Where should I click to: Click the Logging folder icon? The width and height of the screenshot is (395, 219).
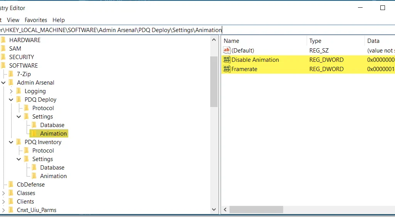(x=19, y=91)
